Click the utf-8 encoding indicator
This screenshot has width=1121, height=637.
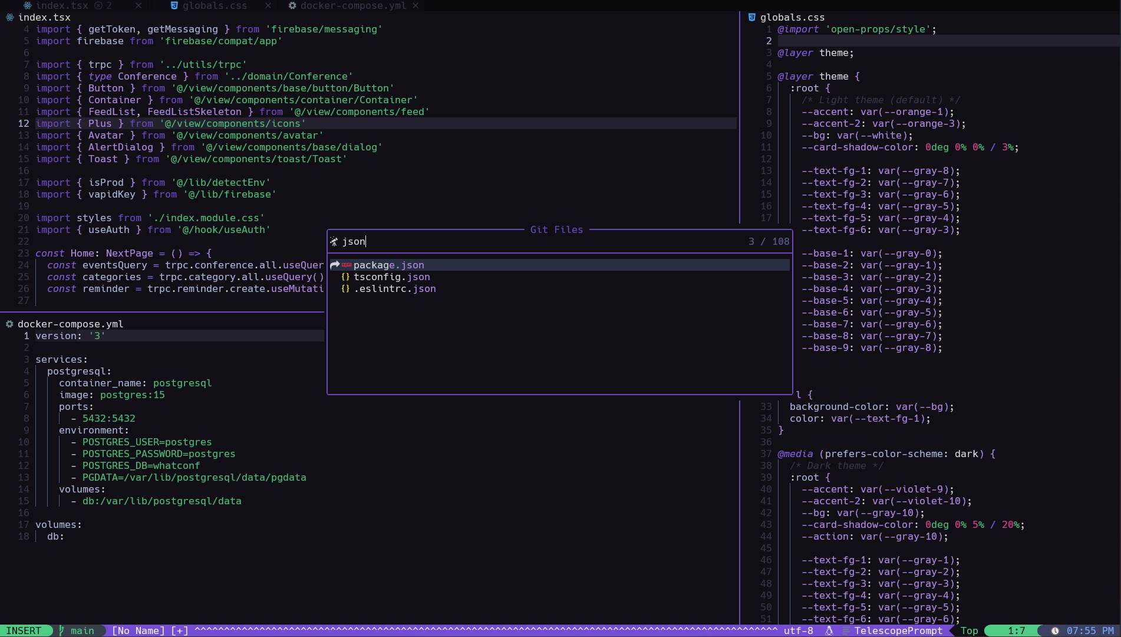click(x=798, y=631)
